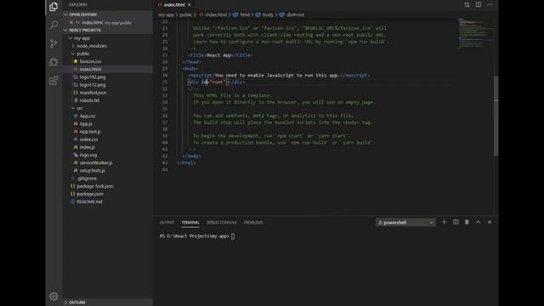Click the editor vertical scrollbar

click(x=496, y=116)
